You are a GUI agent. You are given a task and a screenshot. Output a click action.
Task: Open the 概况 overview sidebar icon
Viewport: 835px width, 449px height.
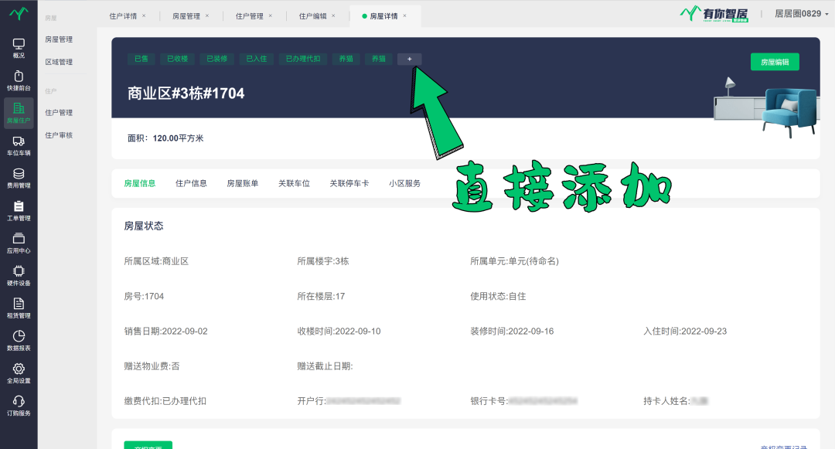pyautogui.click(x=19, y=48)
